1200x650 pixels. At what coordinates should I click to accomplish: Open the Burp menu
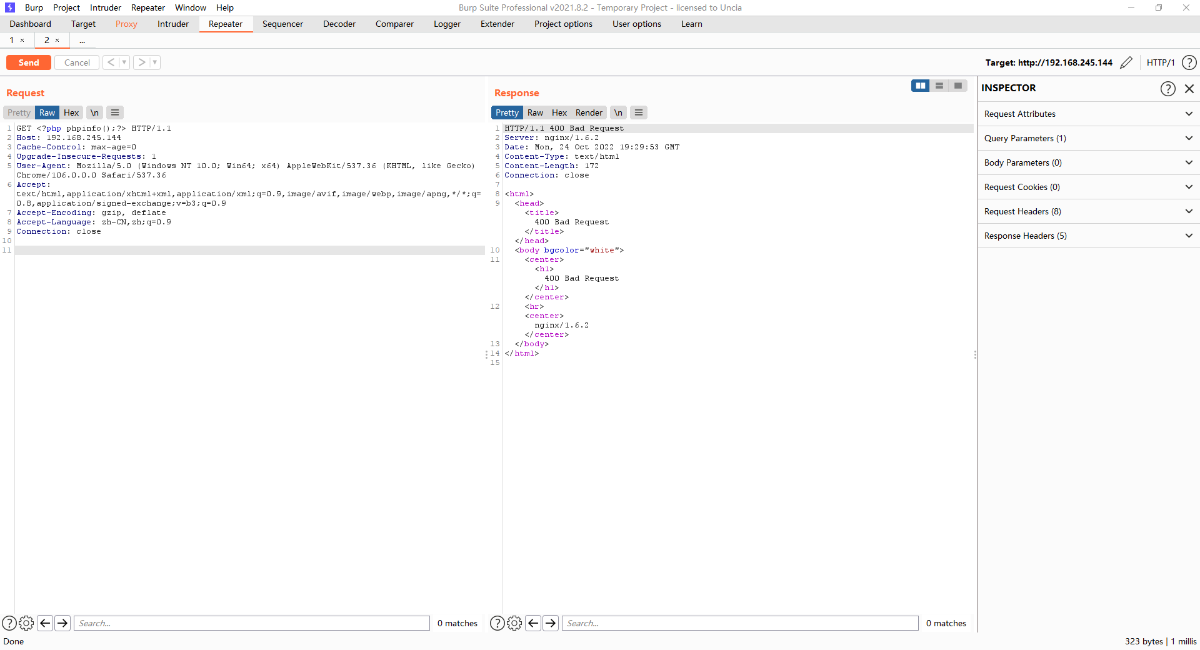tap(34, 7)
